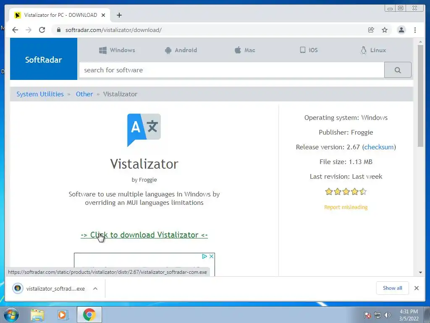Viewport: 430px width, 323px height.
Task: Click 'Last revision: Last week' text
Action: pyautogui.click(x=346, y=177)
